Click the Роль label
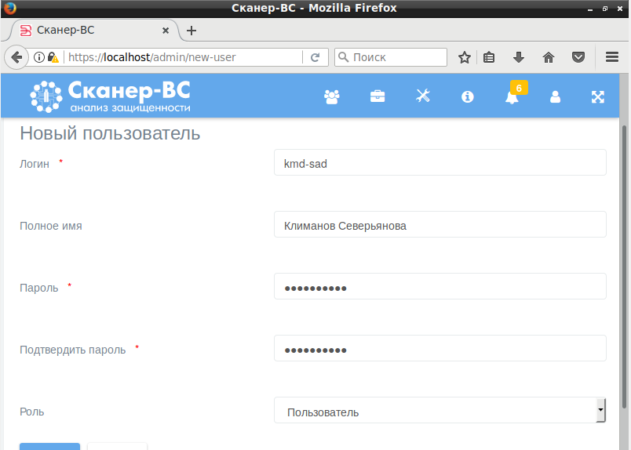631x450 pixels. coord(32,412)
